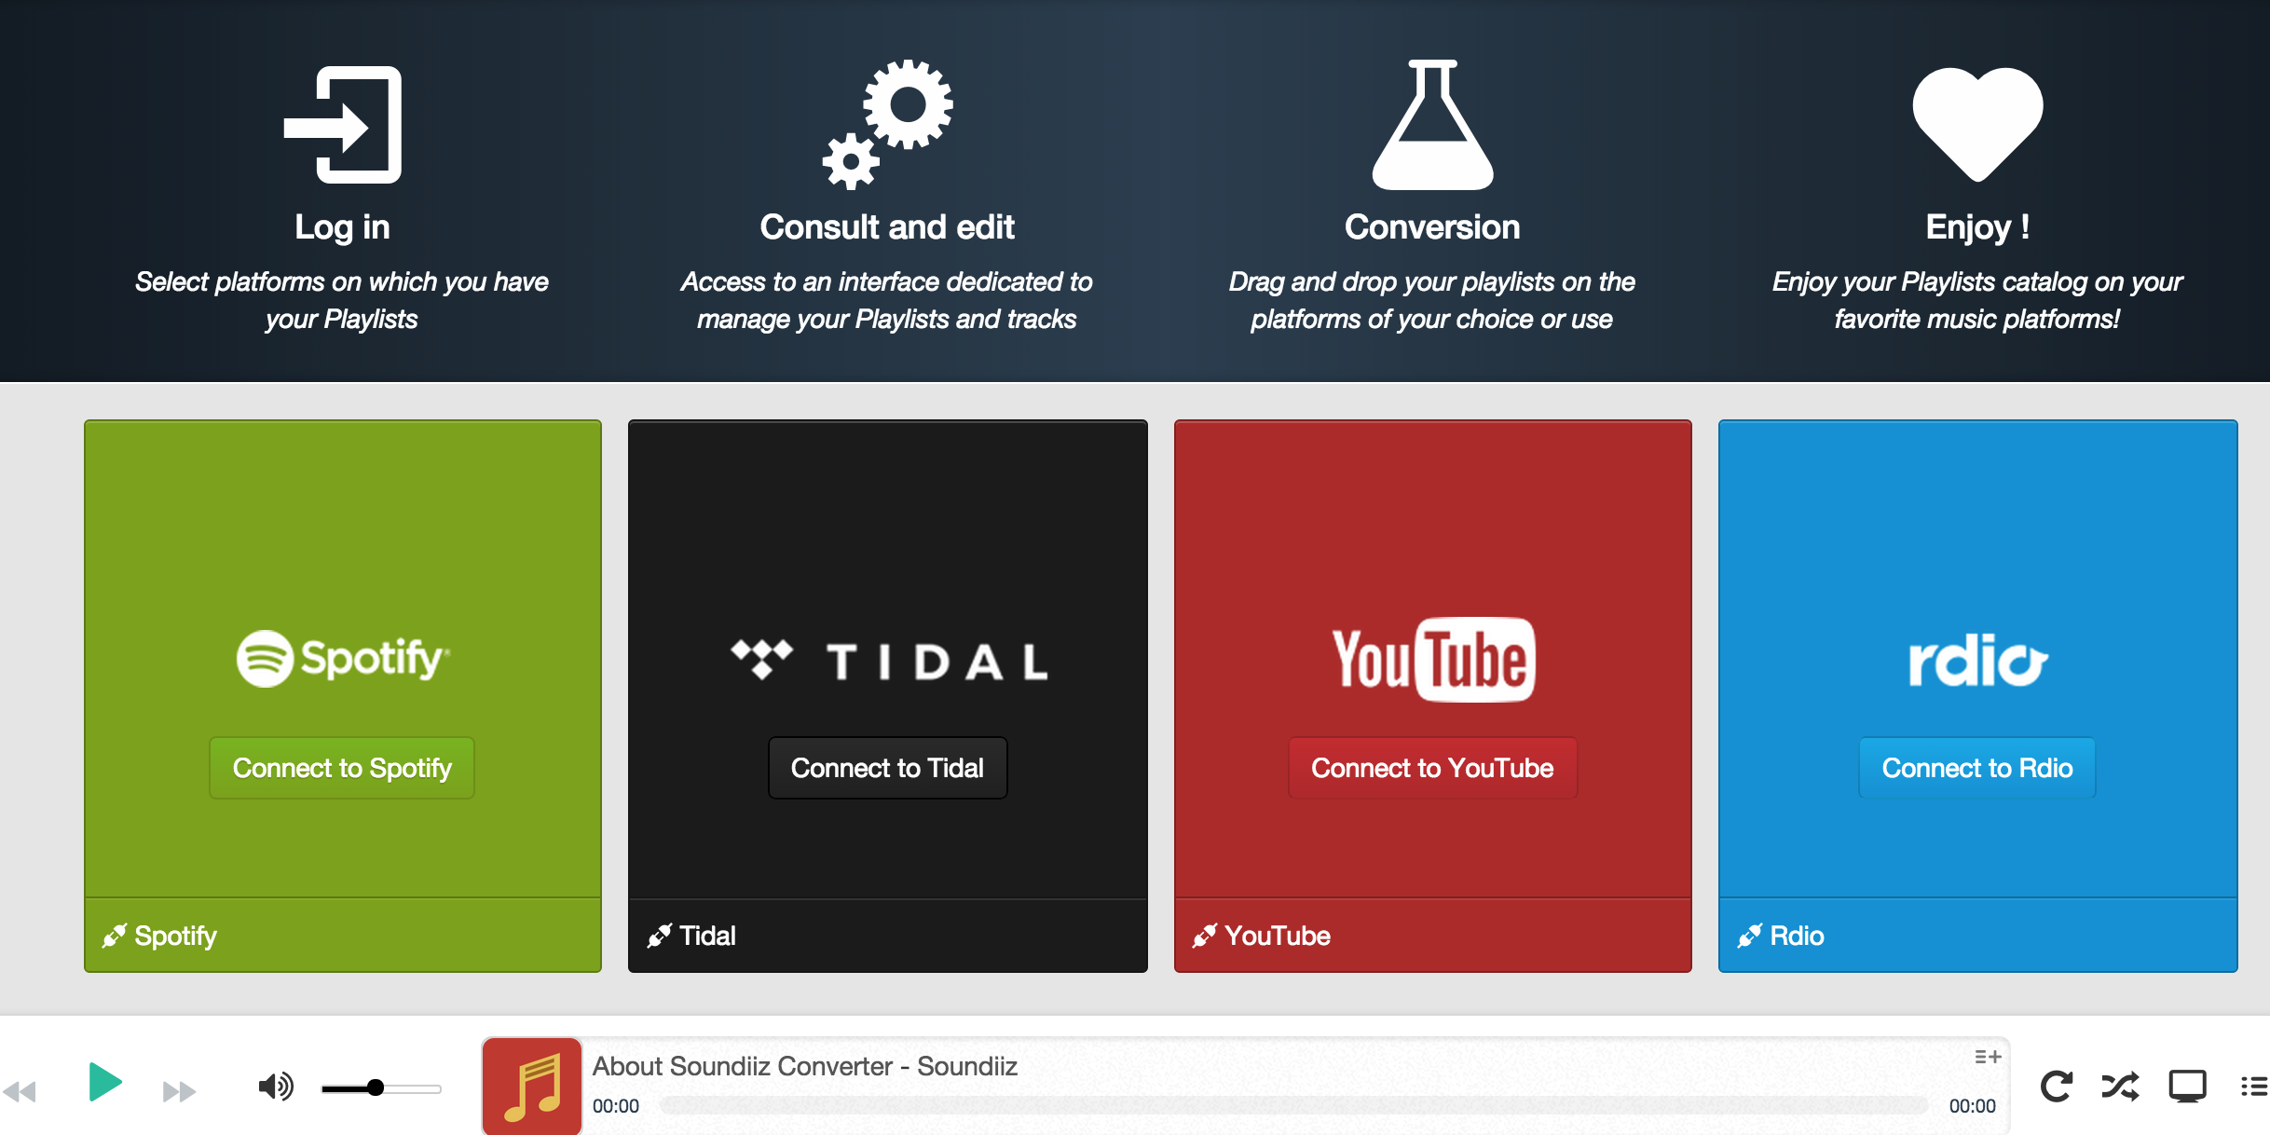Click the plug icon beside Spotify footer
This screenshot has width=2270, height=1135.
point(115,936)
